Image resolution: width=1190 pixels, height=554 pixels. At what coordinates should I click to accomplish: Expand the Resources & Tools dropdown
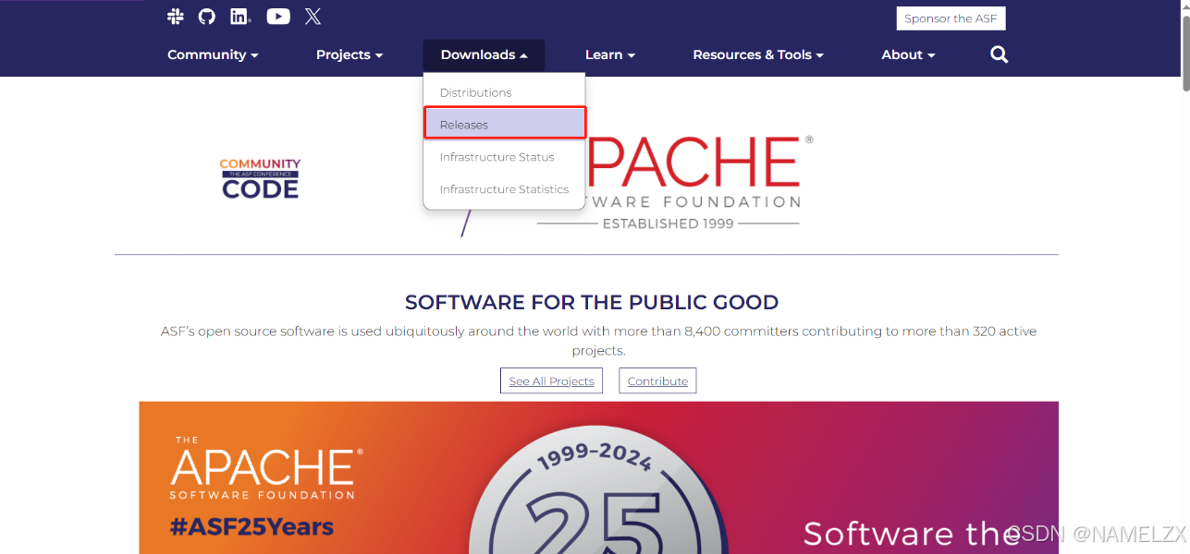(x=758, y=54)
